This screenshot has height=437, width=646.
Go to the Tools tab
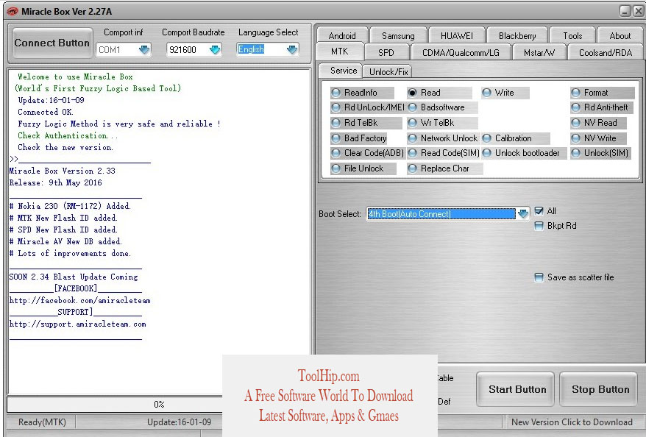(572, 36)
